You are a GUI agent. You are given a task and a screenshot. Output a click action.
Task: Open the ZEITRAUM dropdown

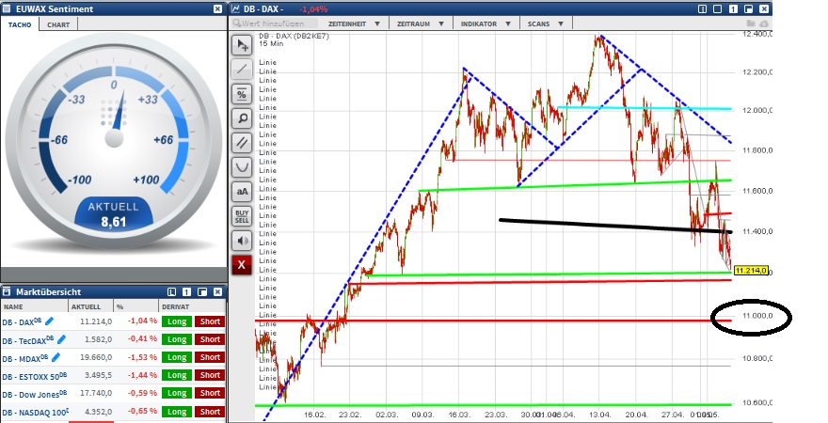(421, 23)
